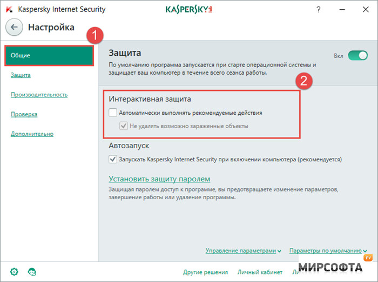This screenshot has width=378, height=282.
Task: Open the Дополнительно section
Action: 32,134
